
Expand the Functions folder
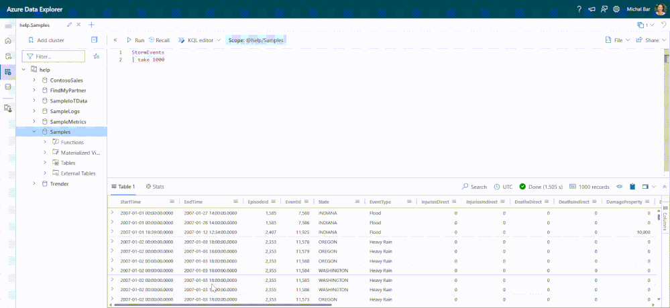point(45,142)
